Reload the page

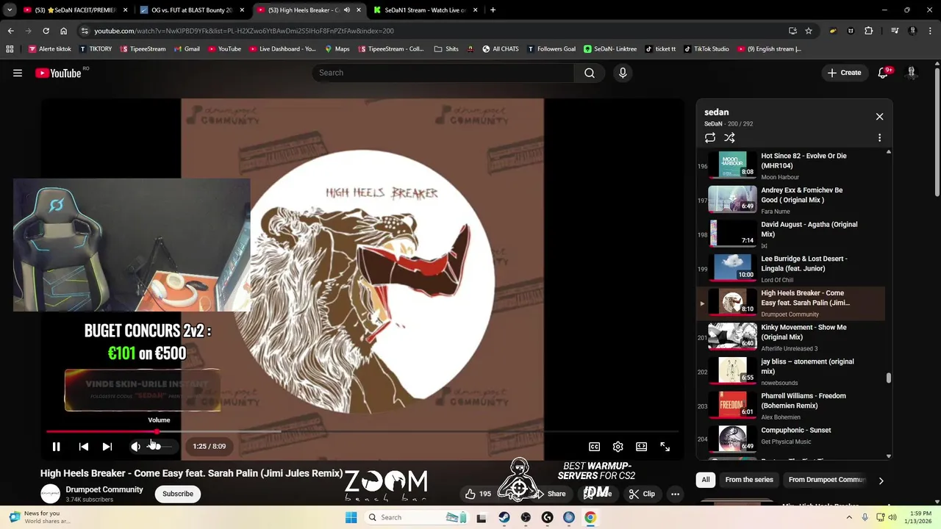click(46, 31)
